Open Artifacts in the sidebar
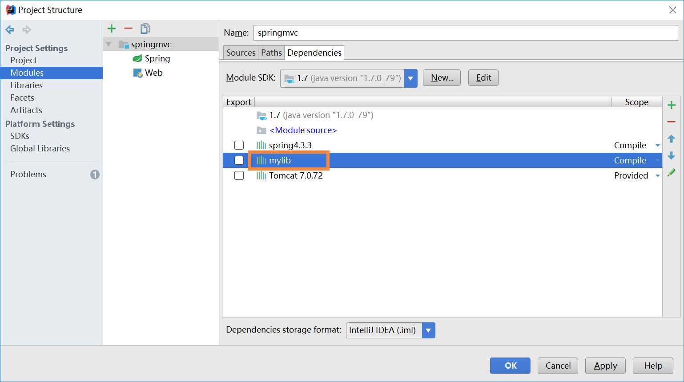The image size is (684, 382). [x=26, y=110]
